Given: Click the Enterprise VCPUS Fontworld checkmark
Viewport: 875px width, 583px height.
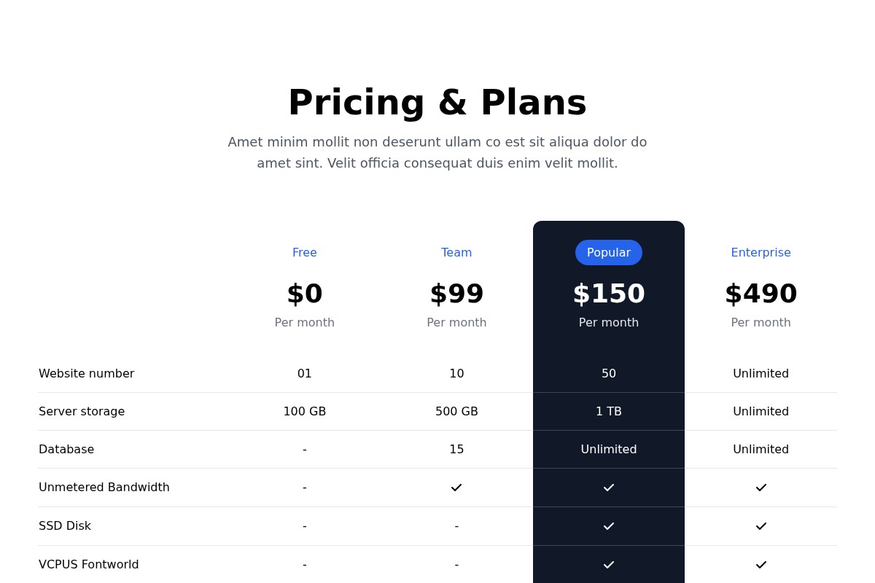Looking at the screenshot, I should pyautogui.click(x=761, y=565).
